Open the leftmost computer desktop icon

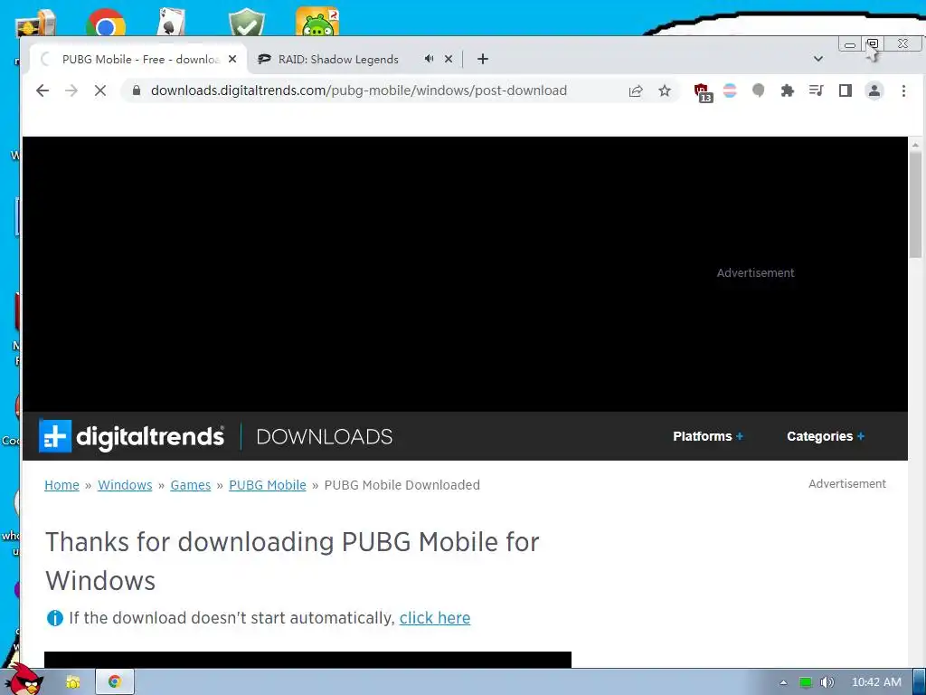36,24
